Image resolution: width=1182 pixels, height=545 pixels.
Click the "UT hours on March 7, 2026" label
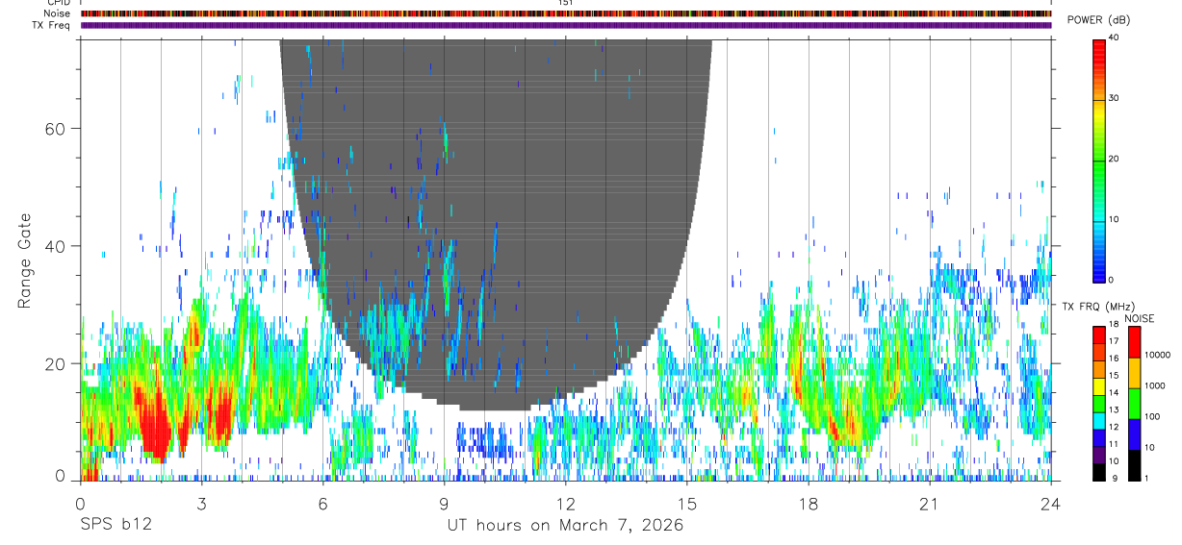pyautogui.click(x=565, y=526)
